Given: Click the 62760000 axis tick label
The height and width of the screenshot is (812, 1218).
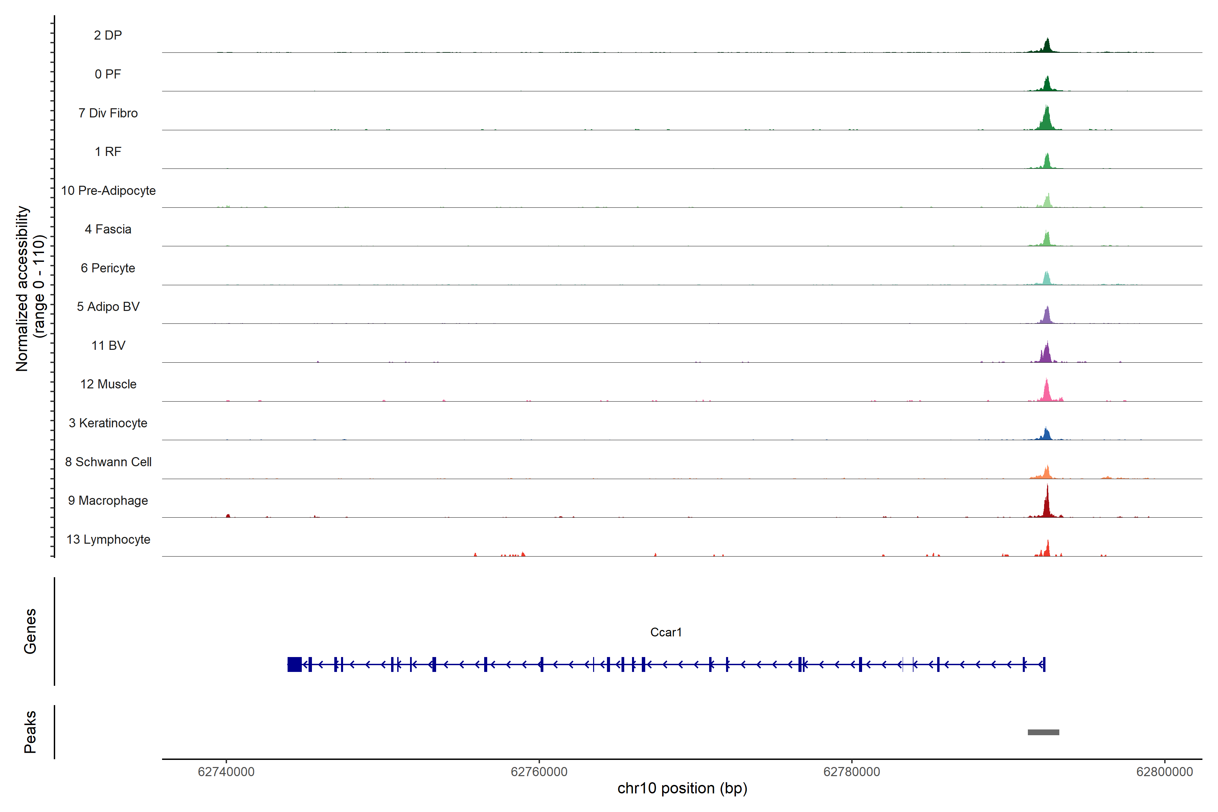Looking at the screenshot, I should point(539,772).
